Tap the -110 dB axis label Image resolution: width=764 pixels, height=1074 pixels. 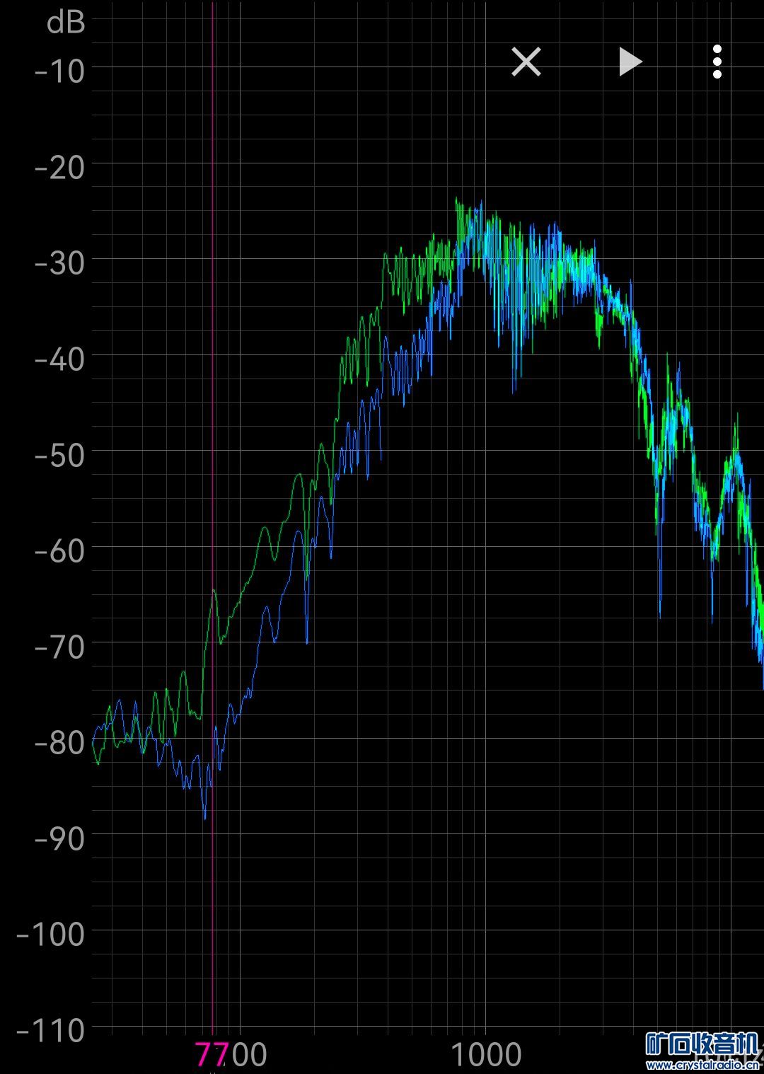[50, 1030]
